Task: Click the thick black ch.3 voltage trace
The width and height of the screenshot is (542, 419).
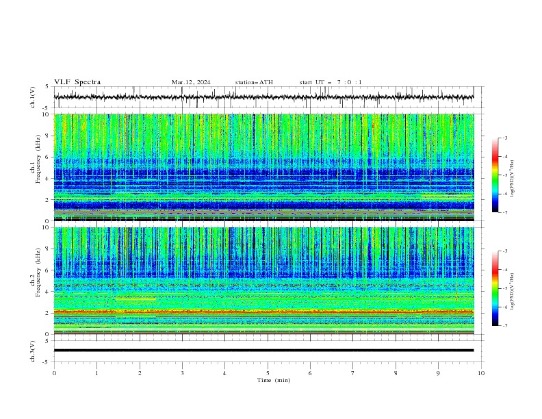Action: click(263, 351)
